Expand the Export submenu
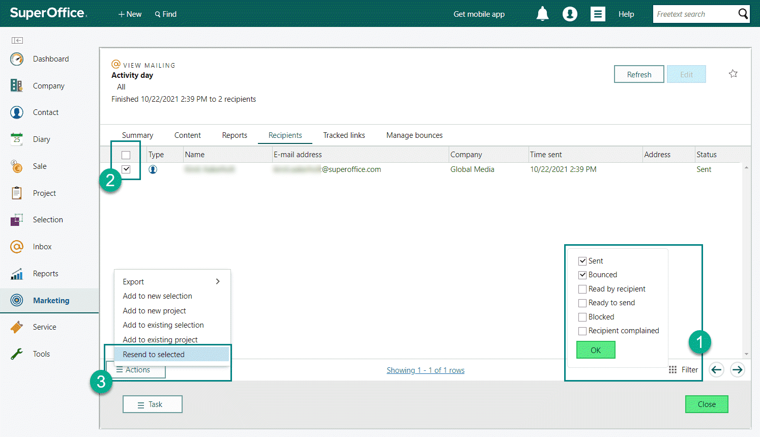Image resolution: width=760 pixels, height=437 pixels. point(172,281)
